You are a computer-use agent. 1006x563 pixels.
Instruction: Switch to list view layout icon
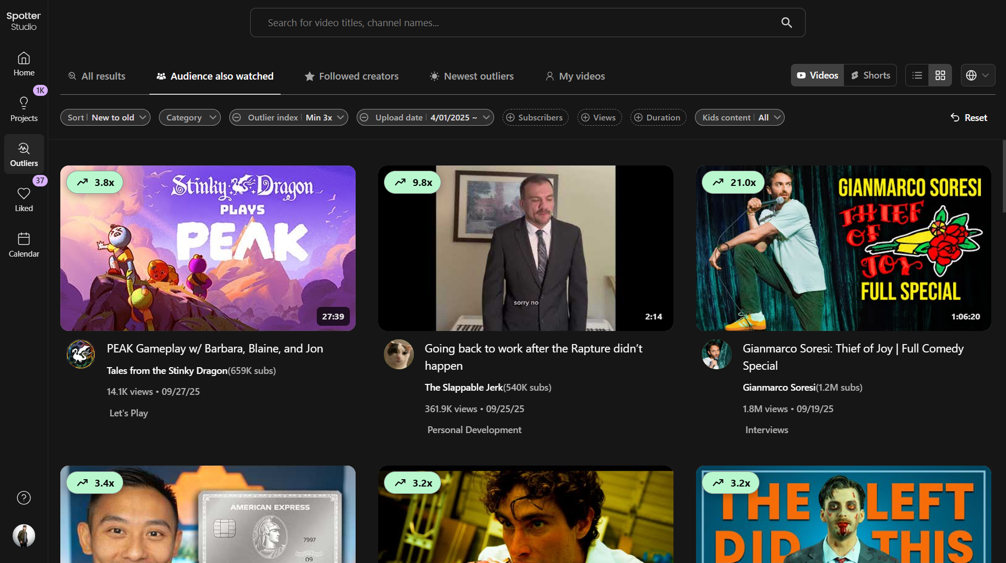coord(917,75)
